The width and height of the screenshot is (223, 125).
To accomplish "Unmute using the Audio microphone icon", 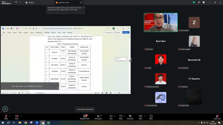I will pos(6,116).
